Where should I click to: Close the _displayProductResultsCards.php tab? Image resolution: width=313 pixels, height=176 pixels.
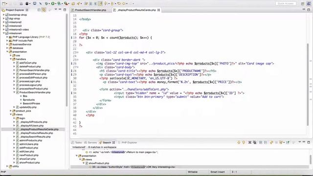tap(158, 10)
